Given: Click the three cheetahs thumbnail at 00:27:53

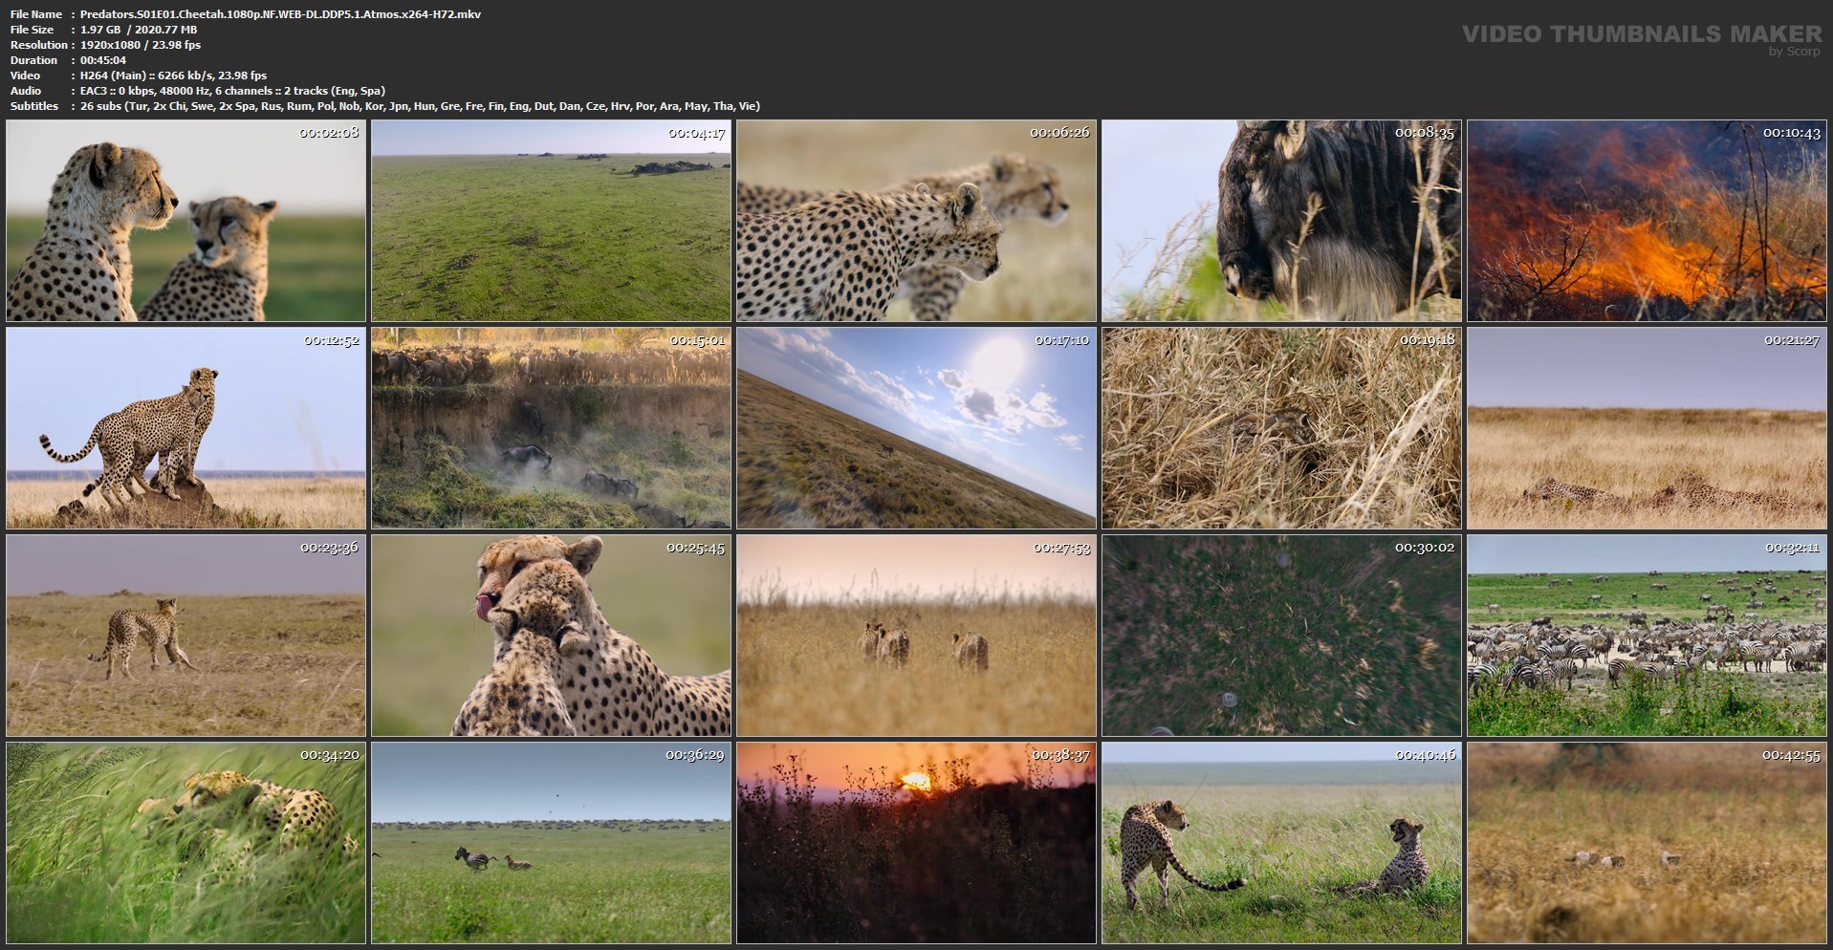Looking at the screenshot, I should pyautogui.click(x=916, y=636).
